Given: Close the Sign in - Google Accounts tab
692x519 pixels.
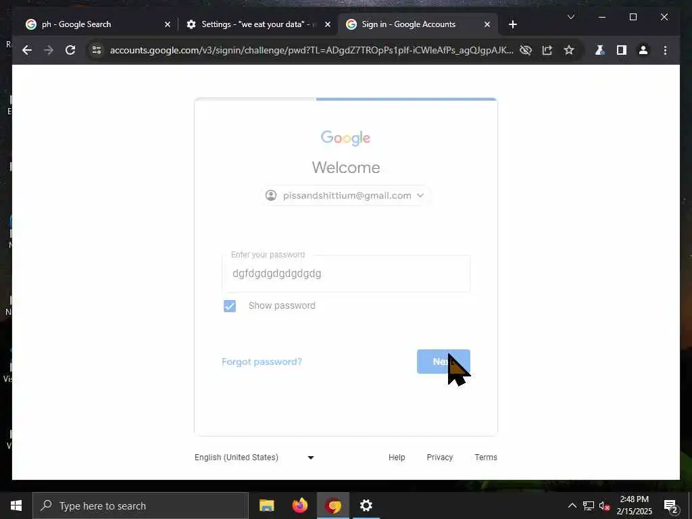Looking at the screenshot, I should 487,25.
